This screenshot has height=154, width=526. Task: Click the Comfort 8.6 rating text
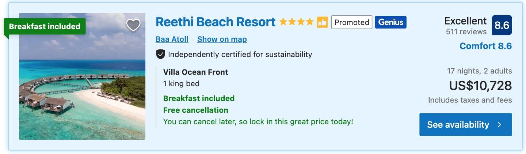[x=485, y=46]
